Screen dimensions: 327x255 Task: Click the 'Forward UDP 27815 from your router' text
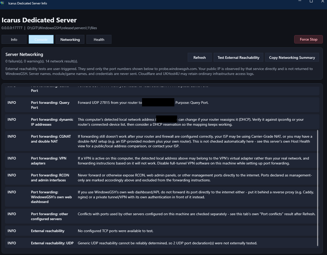coord(110,103)
